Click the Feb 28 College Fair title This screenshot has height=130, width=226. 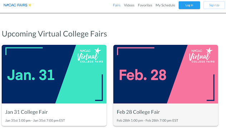pos(138,112)
